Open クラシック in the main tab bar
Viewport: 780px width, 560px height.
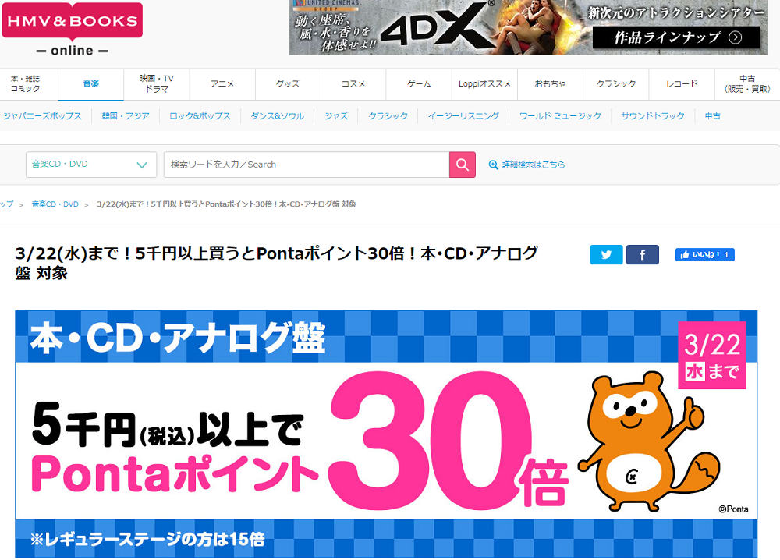pos(616,84)
